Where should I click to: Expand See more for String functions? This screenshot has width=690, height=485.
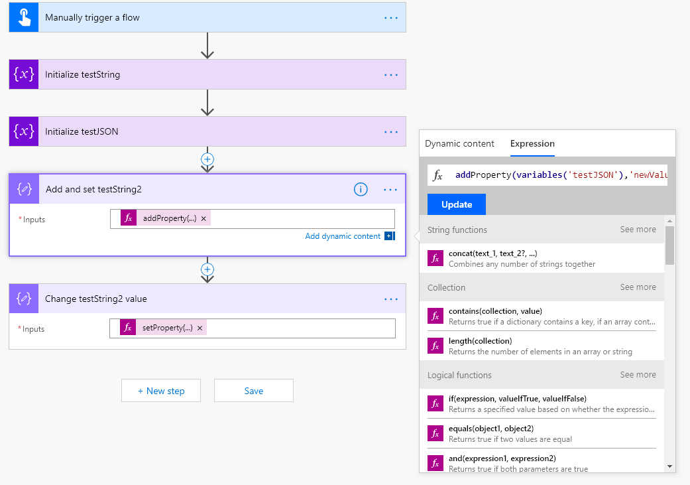(x=638, y=229)
